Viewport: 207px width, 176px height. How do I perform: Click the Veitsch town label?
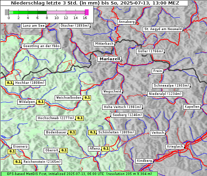[x=157, y=133]
